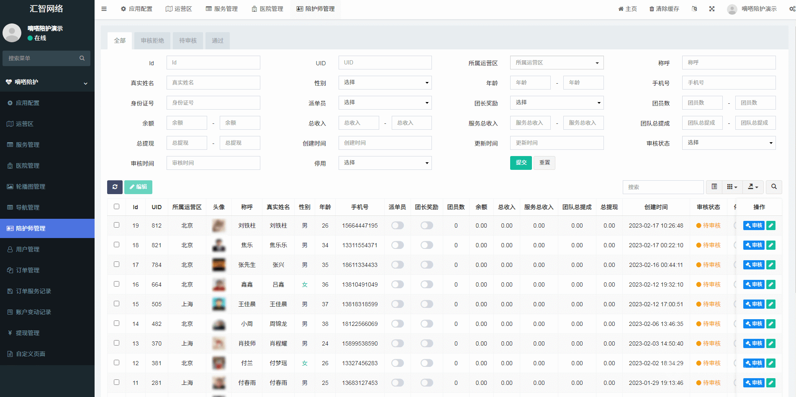
Task: Click the table search magnifier icon
Action: pyautogui.click(x=774, y=187)
